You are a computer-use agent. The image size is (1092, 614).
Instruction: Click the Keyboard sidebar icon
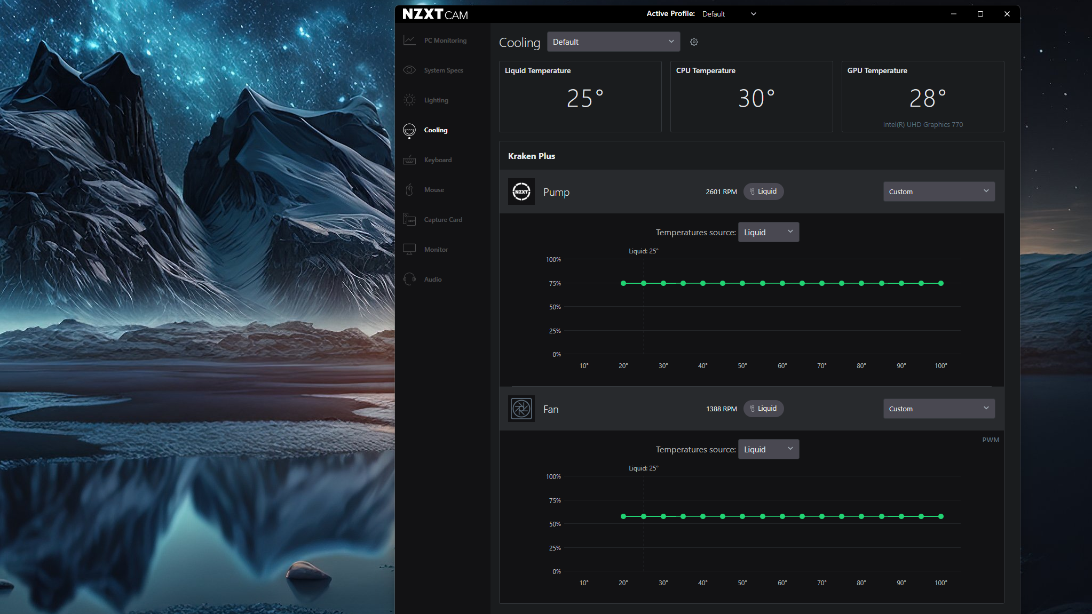pyautogui.click(x=409, y=160)
